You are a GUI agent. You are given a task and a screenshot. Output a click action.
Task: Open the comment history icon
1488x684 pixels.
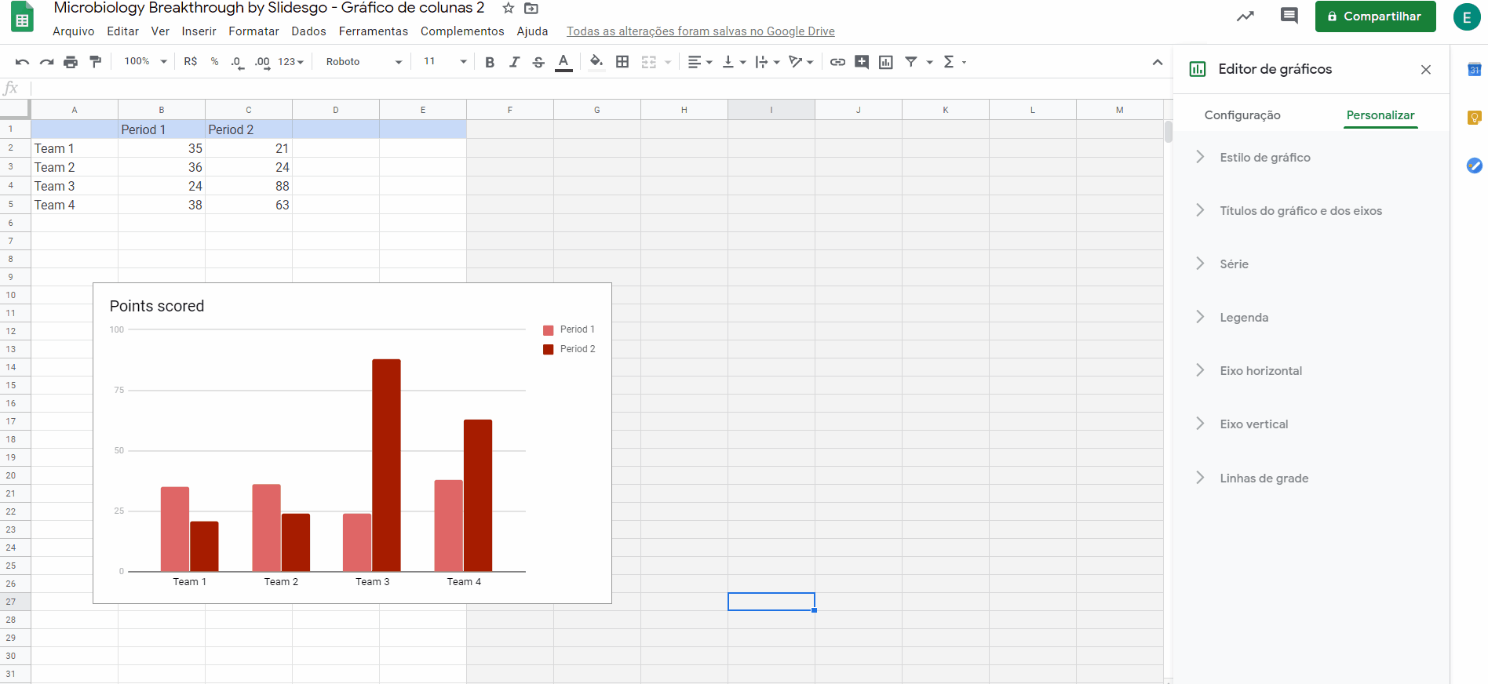point(1289,16)
